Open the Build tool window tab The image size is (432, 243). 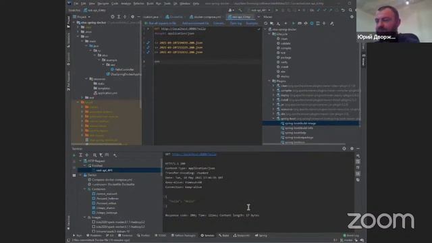(x=223, y=236)
